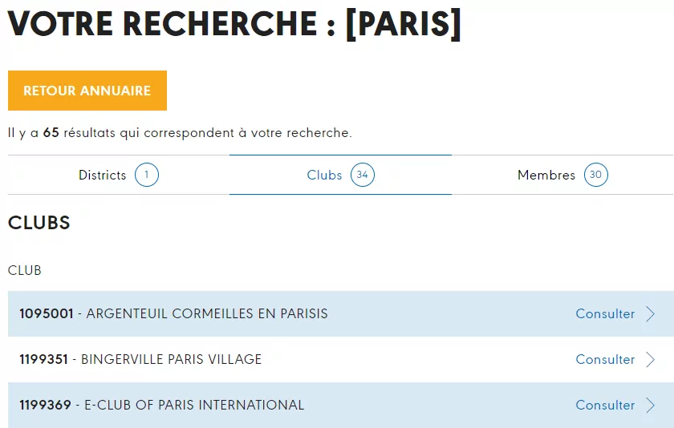Screen dimensions: 674x428
Task: Switch to the Districts tab
Action: pos(119,175)
